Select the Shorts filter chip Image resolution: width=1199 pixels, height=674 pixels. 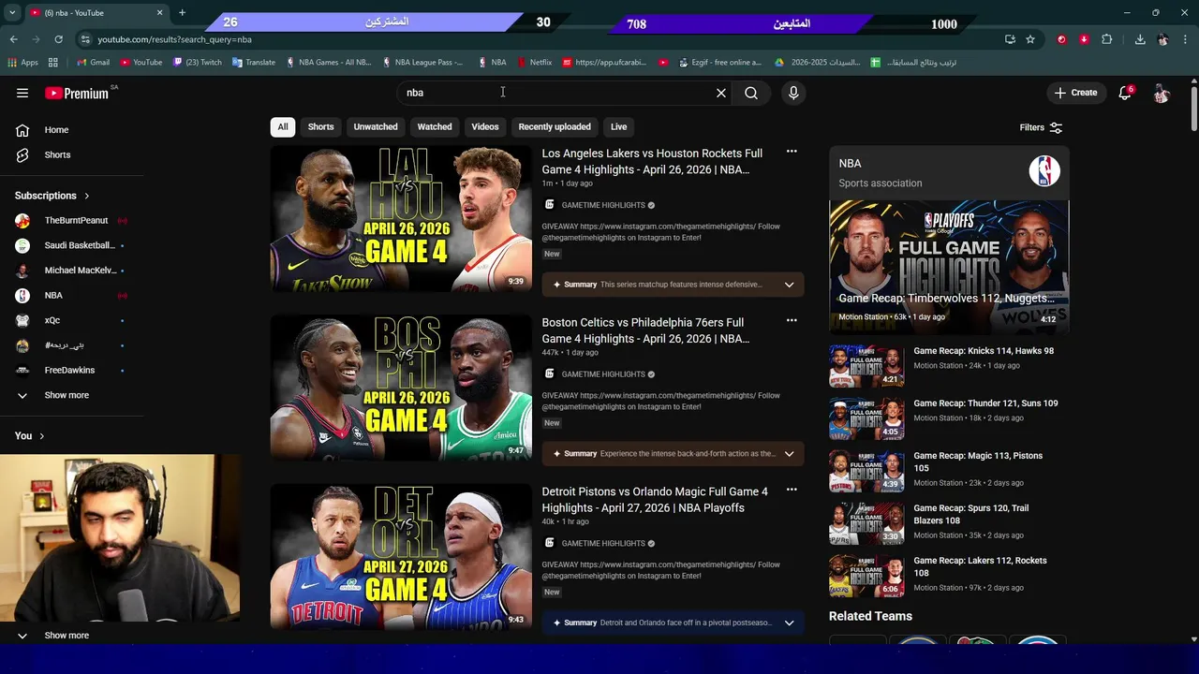click(x=320, y=126)
